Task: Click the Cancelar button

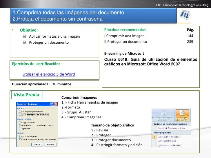Action: 50,144
